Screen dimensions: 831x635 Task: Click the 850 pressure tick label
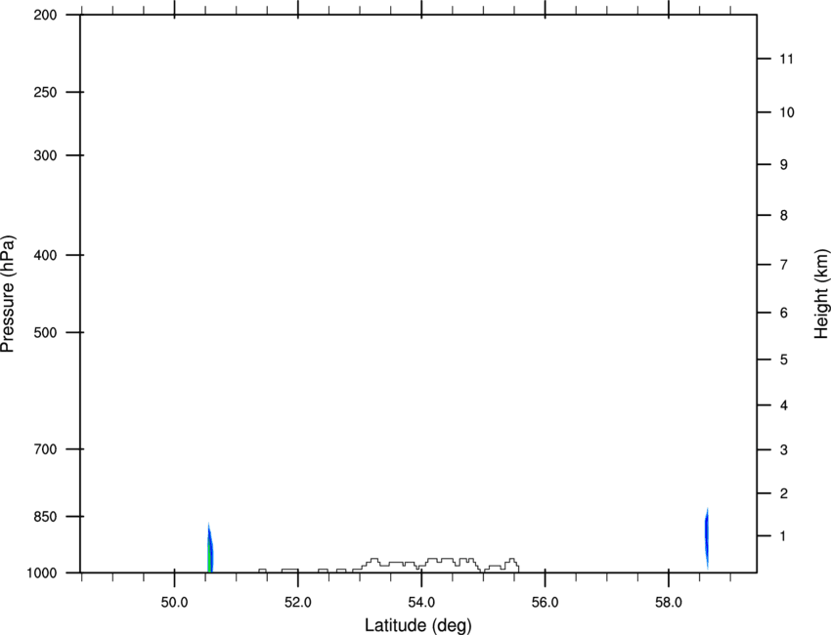tap(45, 517)
